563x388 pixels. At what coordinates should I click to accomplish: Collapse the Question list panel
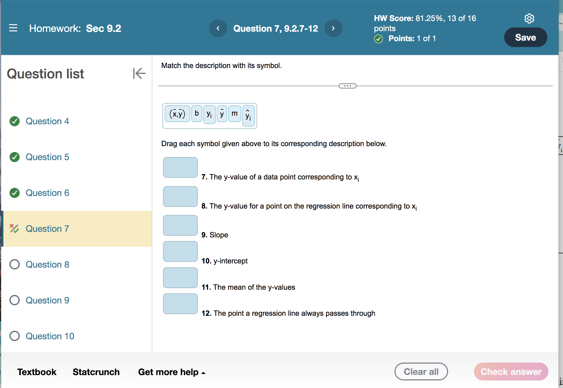(139, 73)
